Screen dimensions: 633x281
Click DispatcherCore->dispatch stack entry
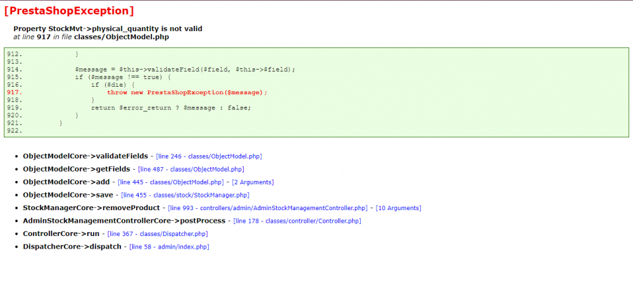tap(72, 247)
